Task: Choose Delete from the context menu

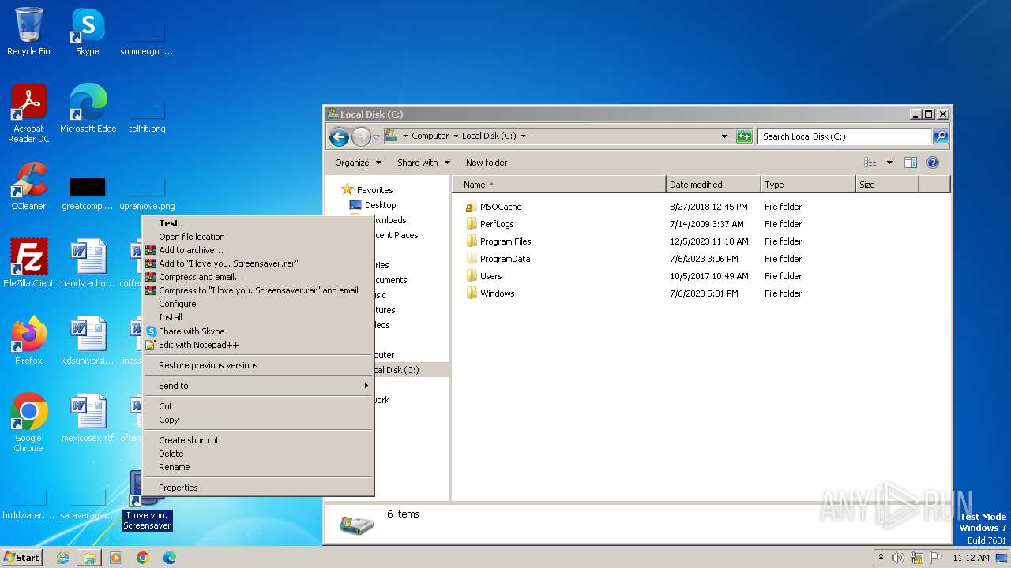Action: [257, 454]
